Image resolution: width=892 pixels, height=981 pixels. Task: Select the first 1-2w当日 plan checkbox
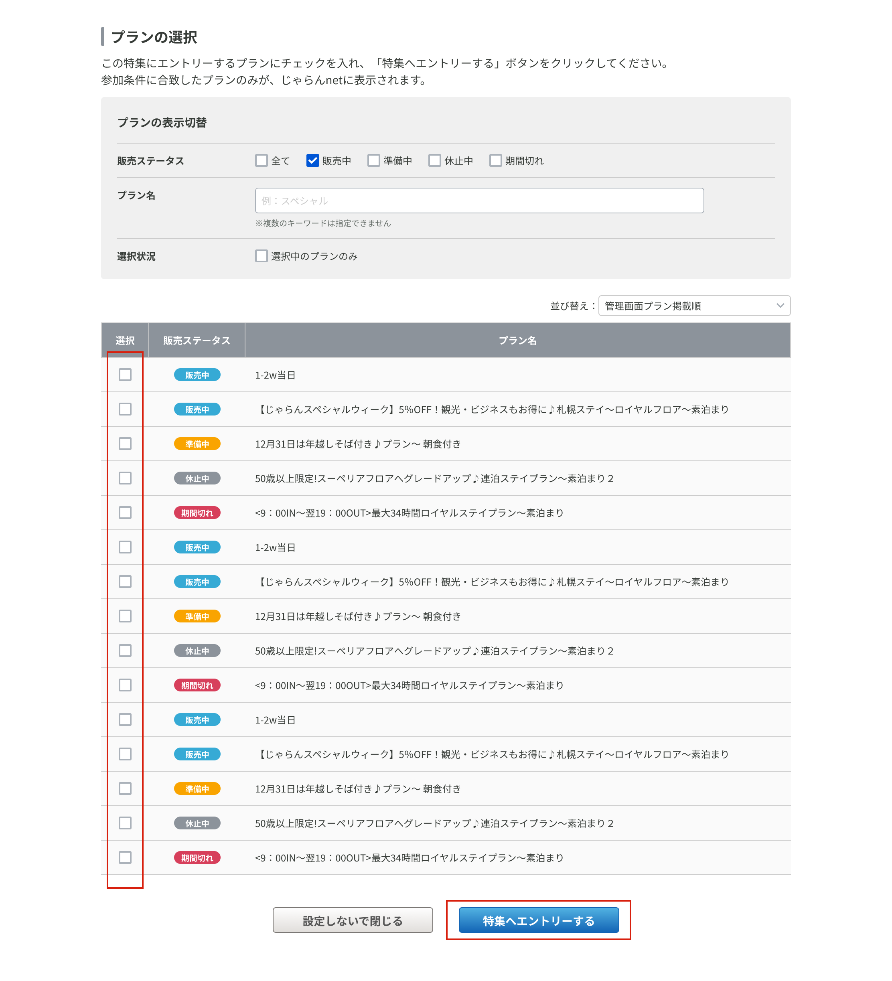click(125, 375)
